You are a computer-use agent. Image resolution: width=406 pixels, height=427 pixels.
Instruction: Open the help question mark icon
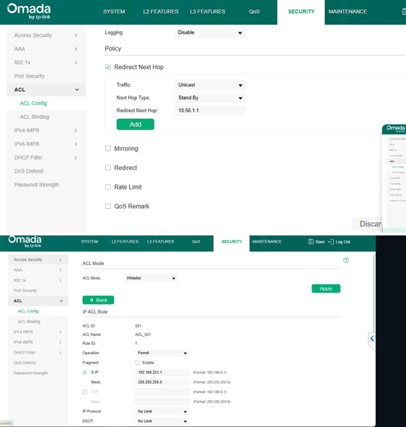(346, 260)
